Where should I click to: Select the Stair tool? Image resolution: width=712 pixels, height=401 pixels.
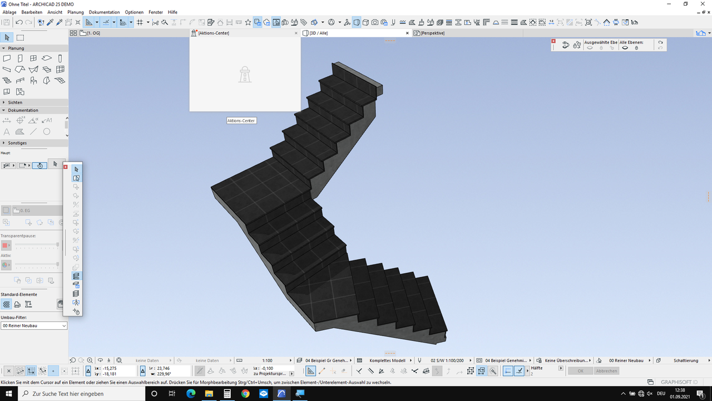click(x=7, y=80)
